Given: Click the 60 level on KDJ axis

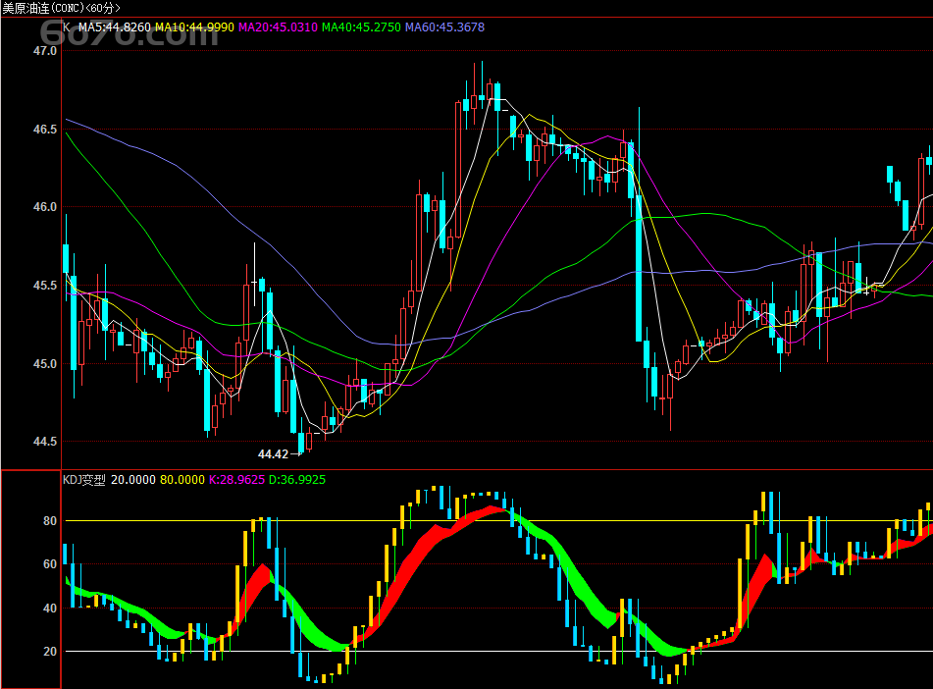Looking at the screenshot, I should pyautogui.click(x=50, y=564).
